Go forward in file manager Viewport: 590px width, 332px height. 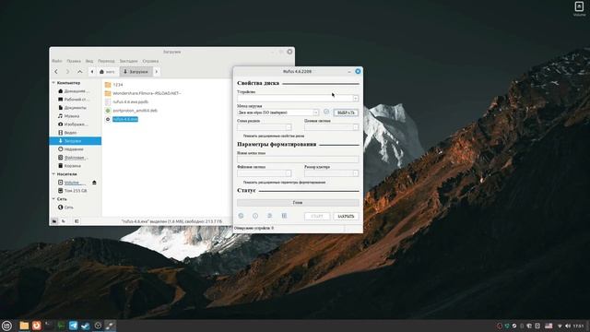point(67,72)
